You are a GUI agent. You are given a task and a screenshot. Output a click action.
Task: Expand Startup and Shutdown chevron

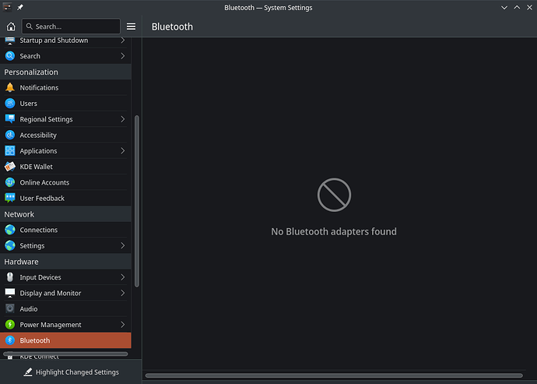pyautogui.click(x=123, y=41)
